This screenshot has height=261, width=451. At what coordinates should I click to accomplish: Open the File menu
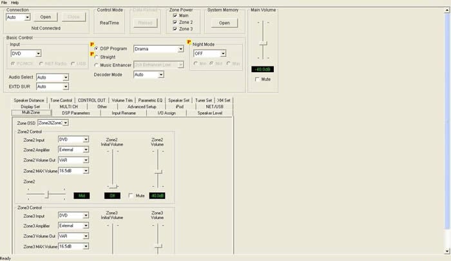(4, 3)
